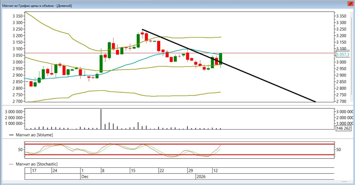Screen dimensions: 355x185
Task: Click date label 29 on time axis
Action: coord(191,170)
